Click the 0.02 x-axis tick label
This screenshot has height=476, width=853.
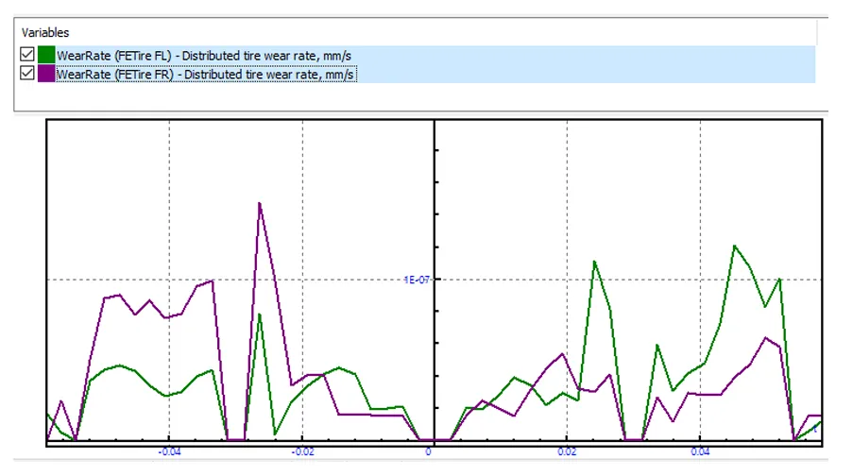(x=564, y=451)
